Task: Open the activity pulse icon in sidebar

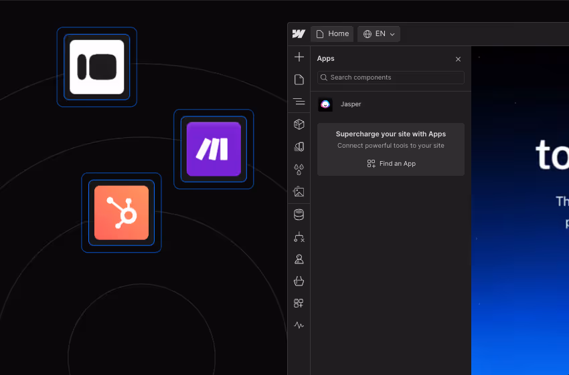Action: pos(299,326)
